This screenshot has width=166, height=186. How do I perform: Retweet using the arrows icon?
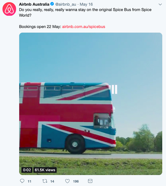click(45, 181)
